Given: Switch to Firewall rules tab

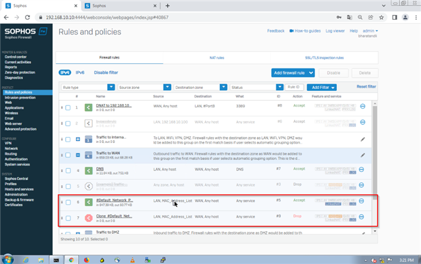Looking at the screenshot, I should (x=109, y=57).
